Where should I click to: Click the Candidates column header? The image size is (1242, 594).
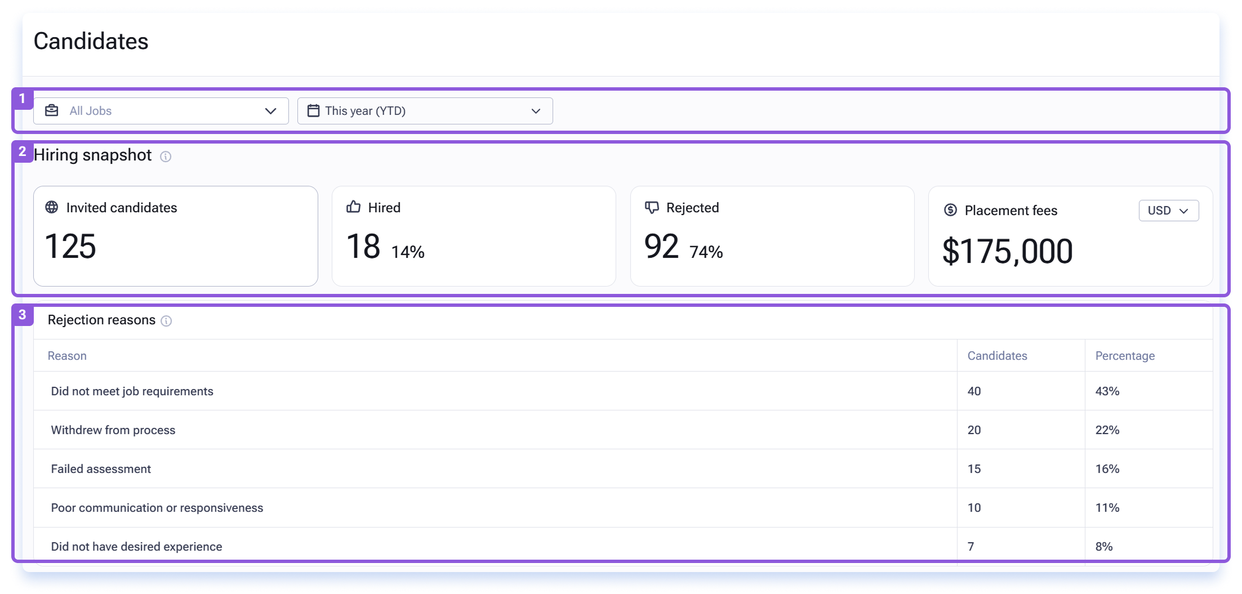(997, 356)
